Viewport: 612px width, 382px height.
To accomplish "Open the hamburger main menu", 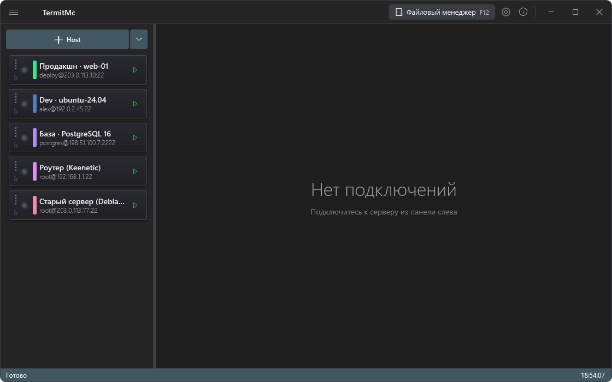I will 14,13.
